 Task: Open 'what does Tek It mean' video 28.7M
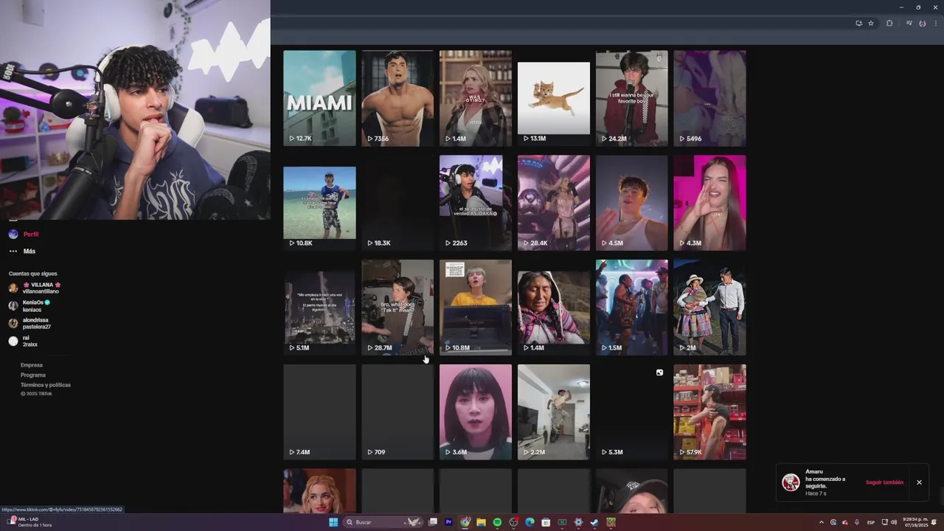(x=398, y=308)
